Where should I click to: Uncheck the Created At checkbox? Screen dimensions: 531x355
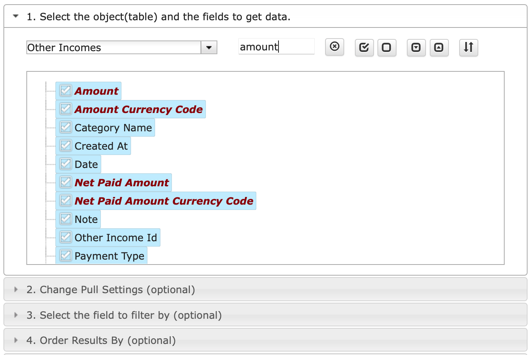66,146
